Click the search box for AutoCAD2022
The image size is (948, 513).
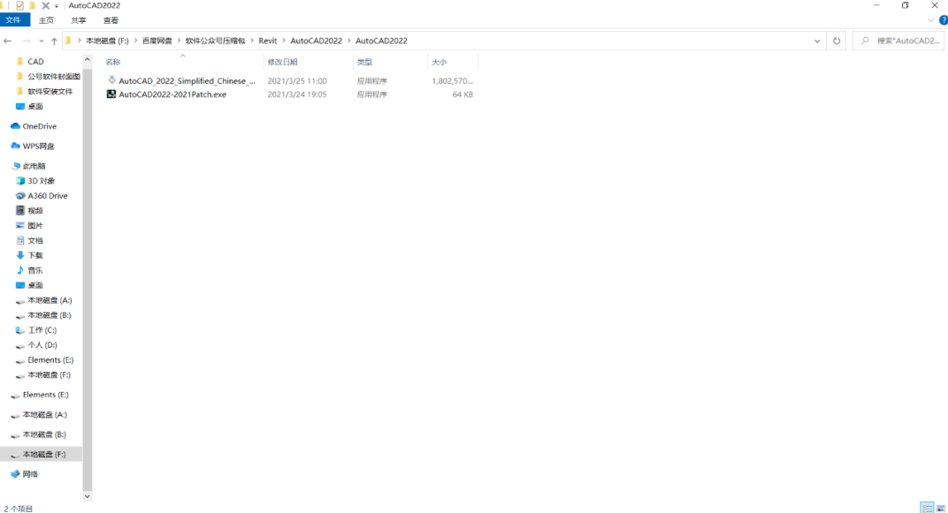899,41
